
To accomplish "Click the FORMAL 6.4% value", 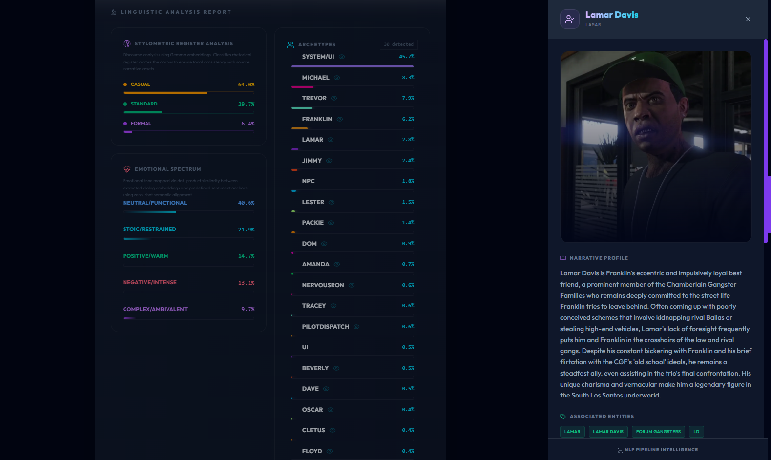I will 248,124.
